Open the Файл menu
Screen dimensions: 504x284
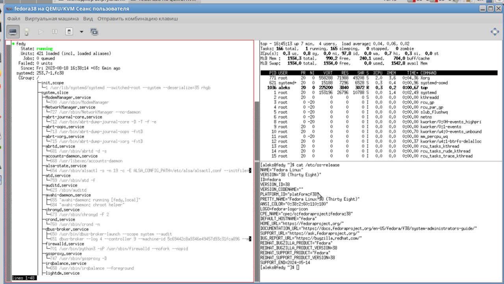[13, 18]
